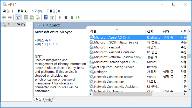This screenshot has height=108, width=192.
Task: Minimize the 서비스 window
Action: [x=162, y=4]
